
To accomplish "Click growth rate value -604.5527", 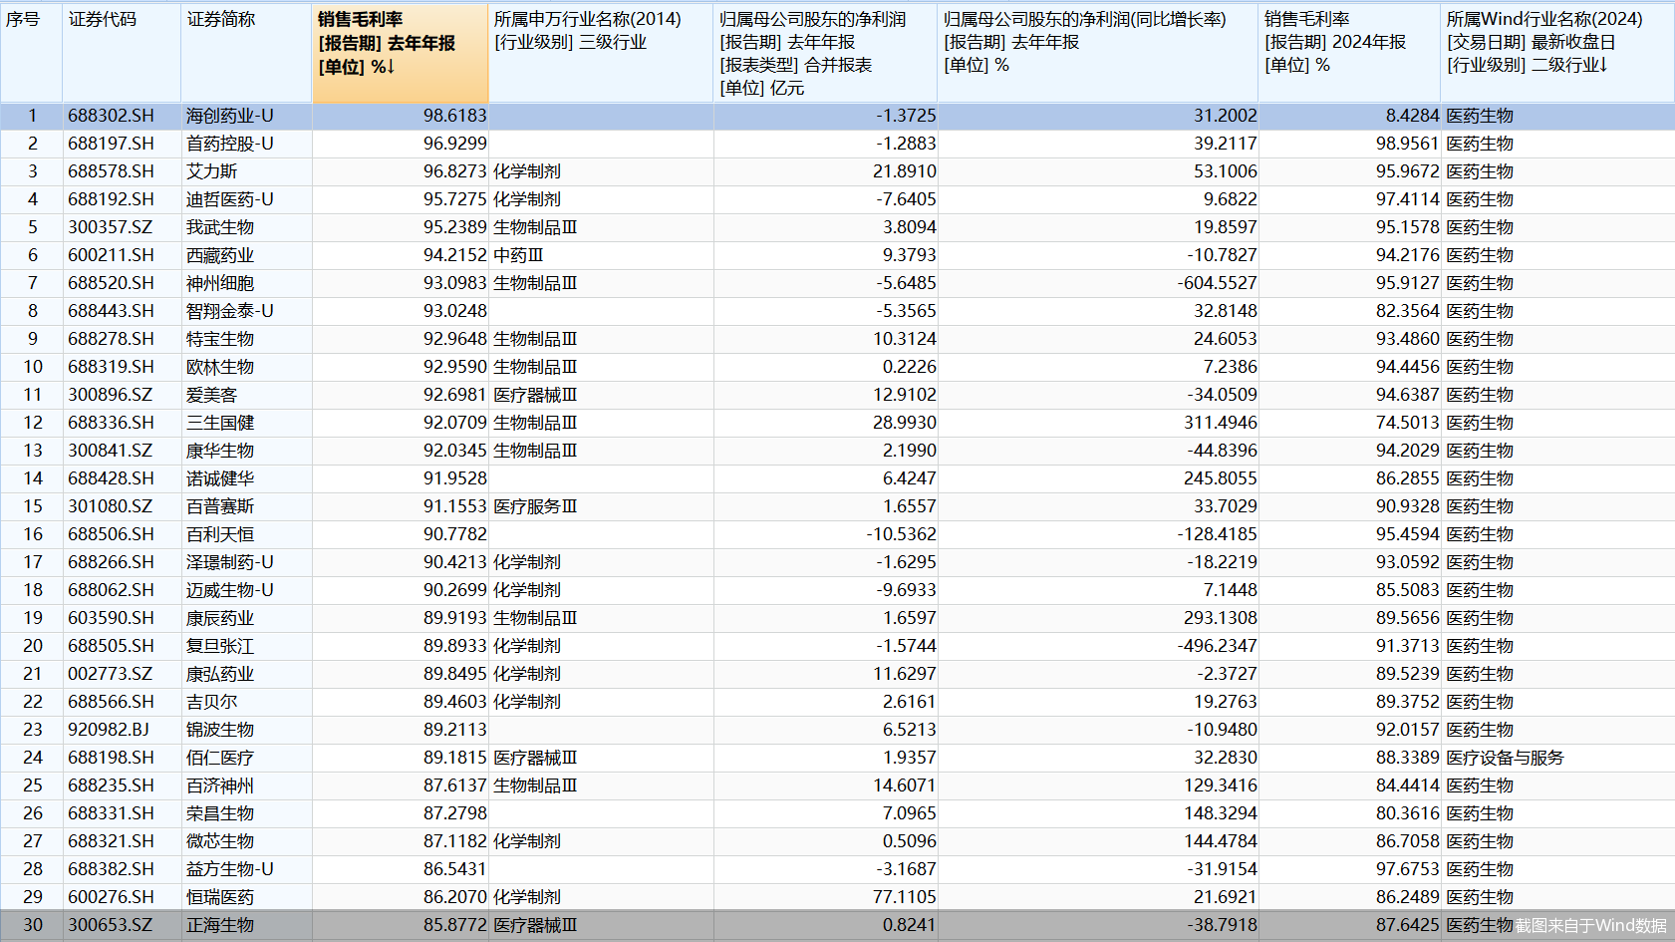I will pos(1218,283).
